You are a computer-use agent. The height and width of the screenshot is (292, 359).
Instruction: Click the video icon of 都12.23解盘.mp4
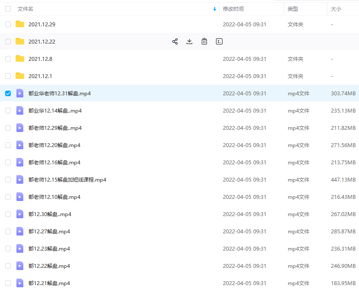19,248
